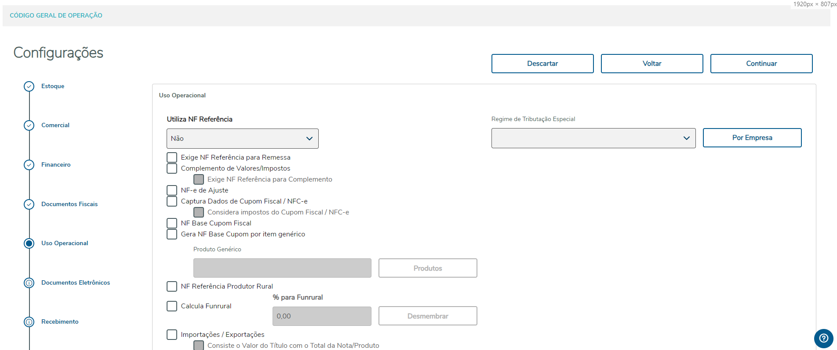Open the help question mark icon
The width and height of the screenshot is (837, 350).
pos(823,338)
